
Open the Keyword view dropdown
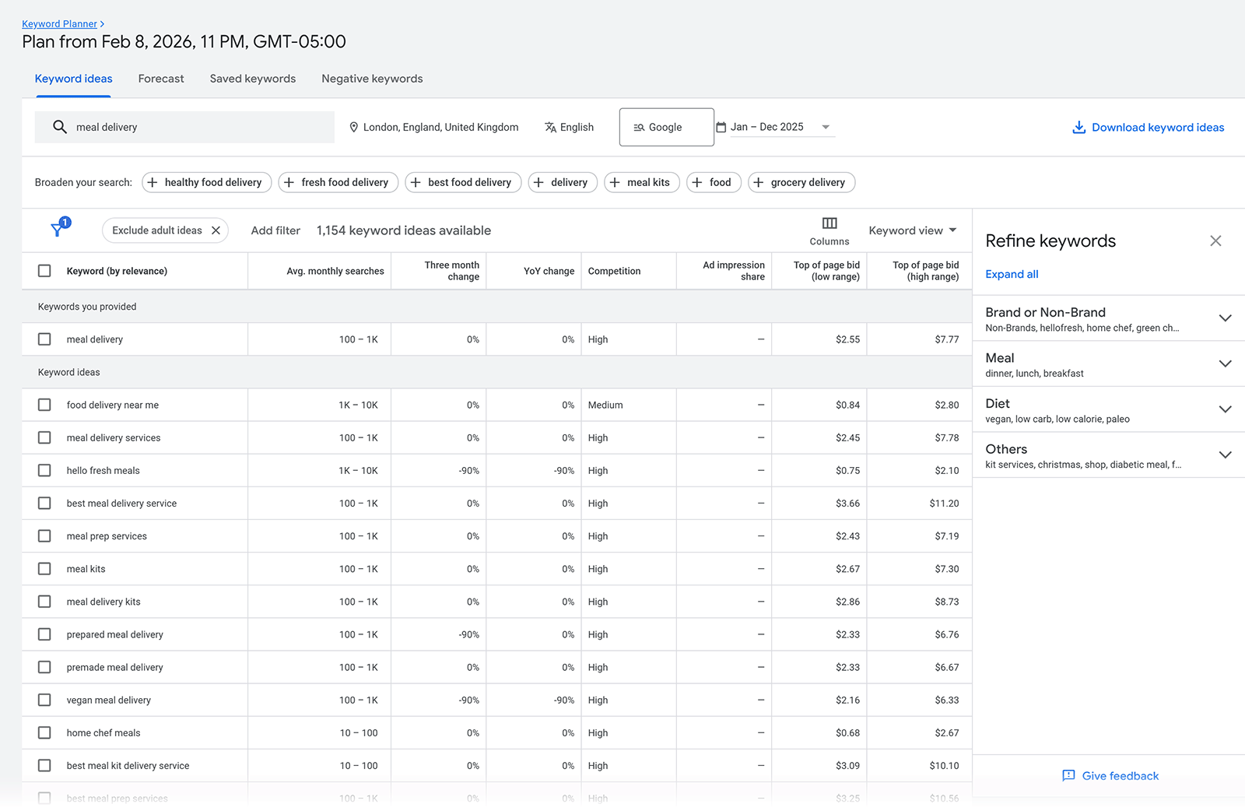point(912,230)
